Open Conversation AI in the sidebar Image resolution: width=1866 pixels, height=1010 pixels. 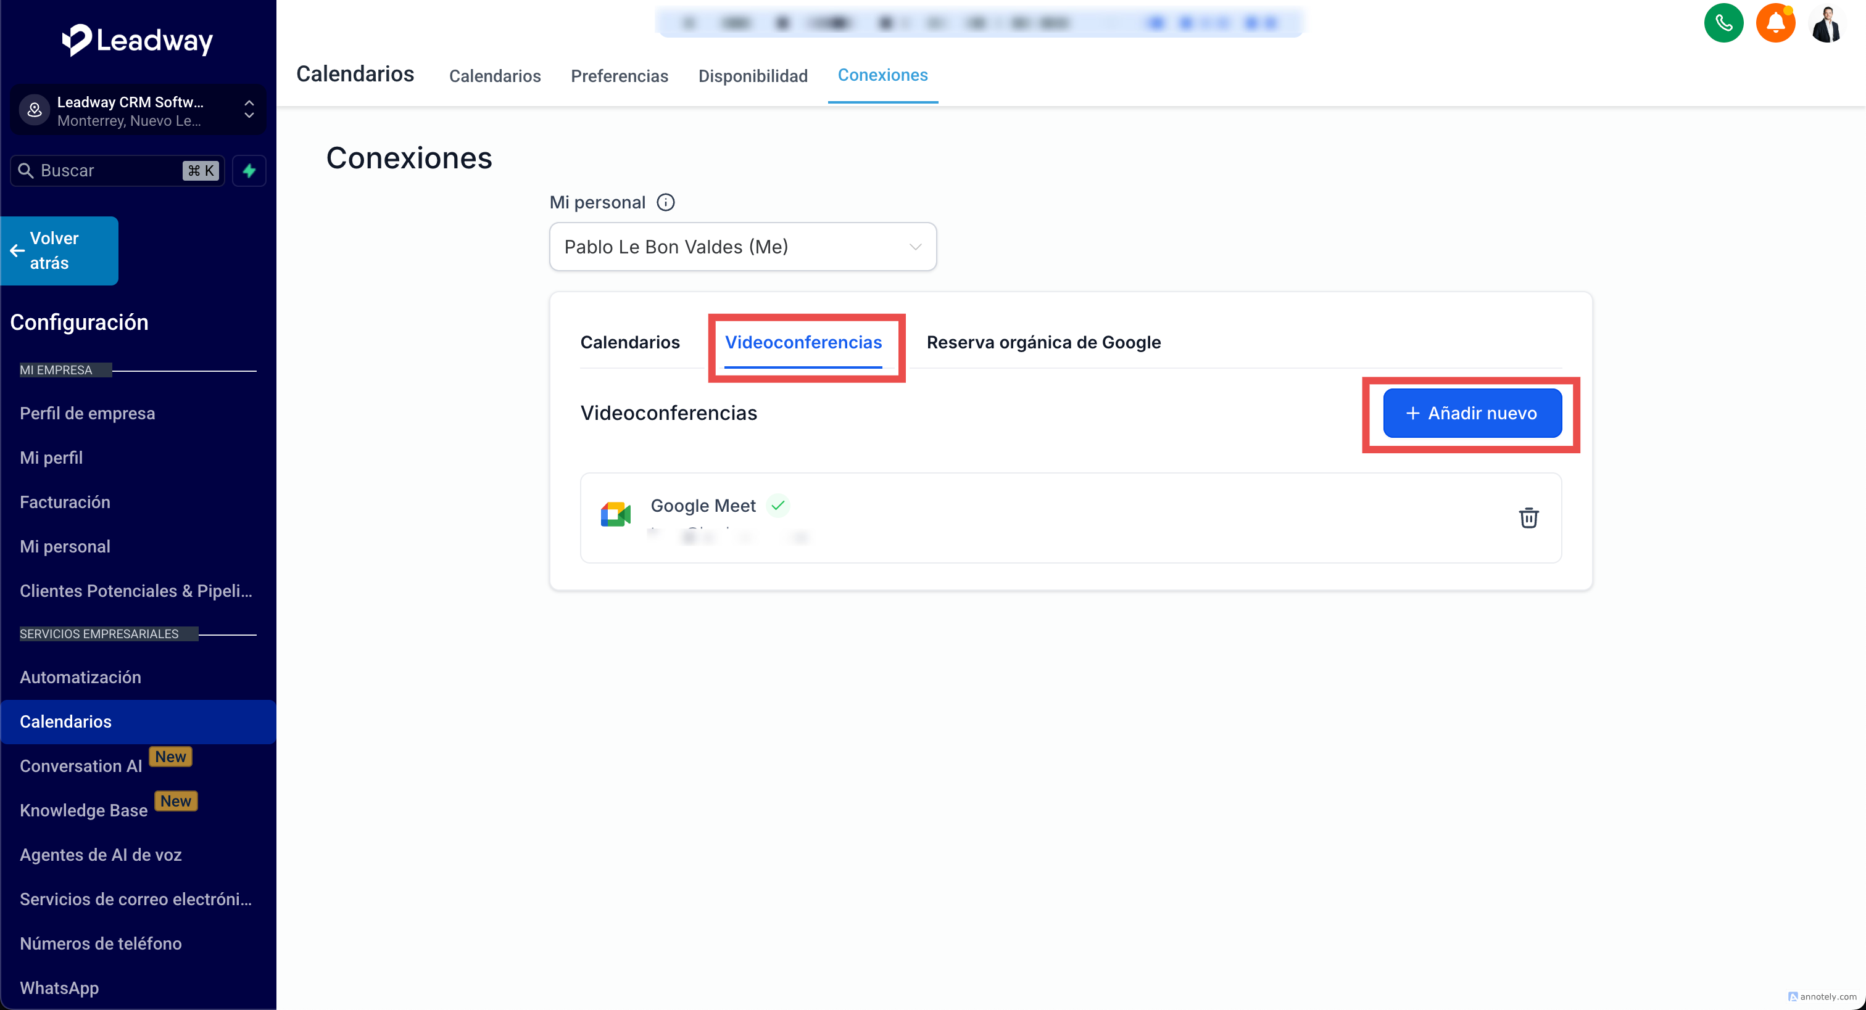(x=81, y=766)
